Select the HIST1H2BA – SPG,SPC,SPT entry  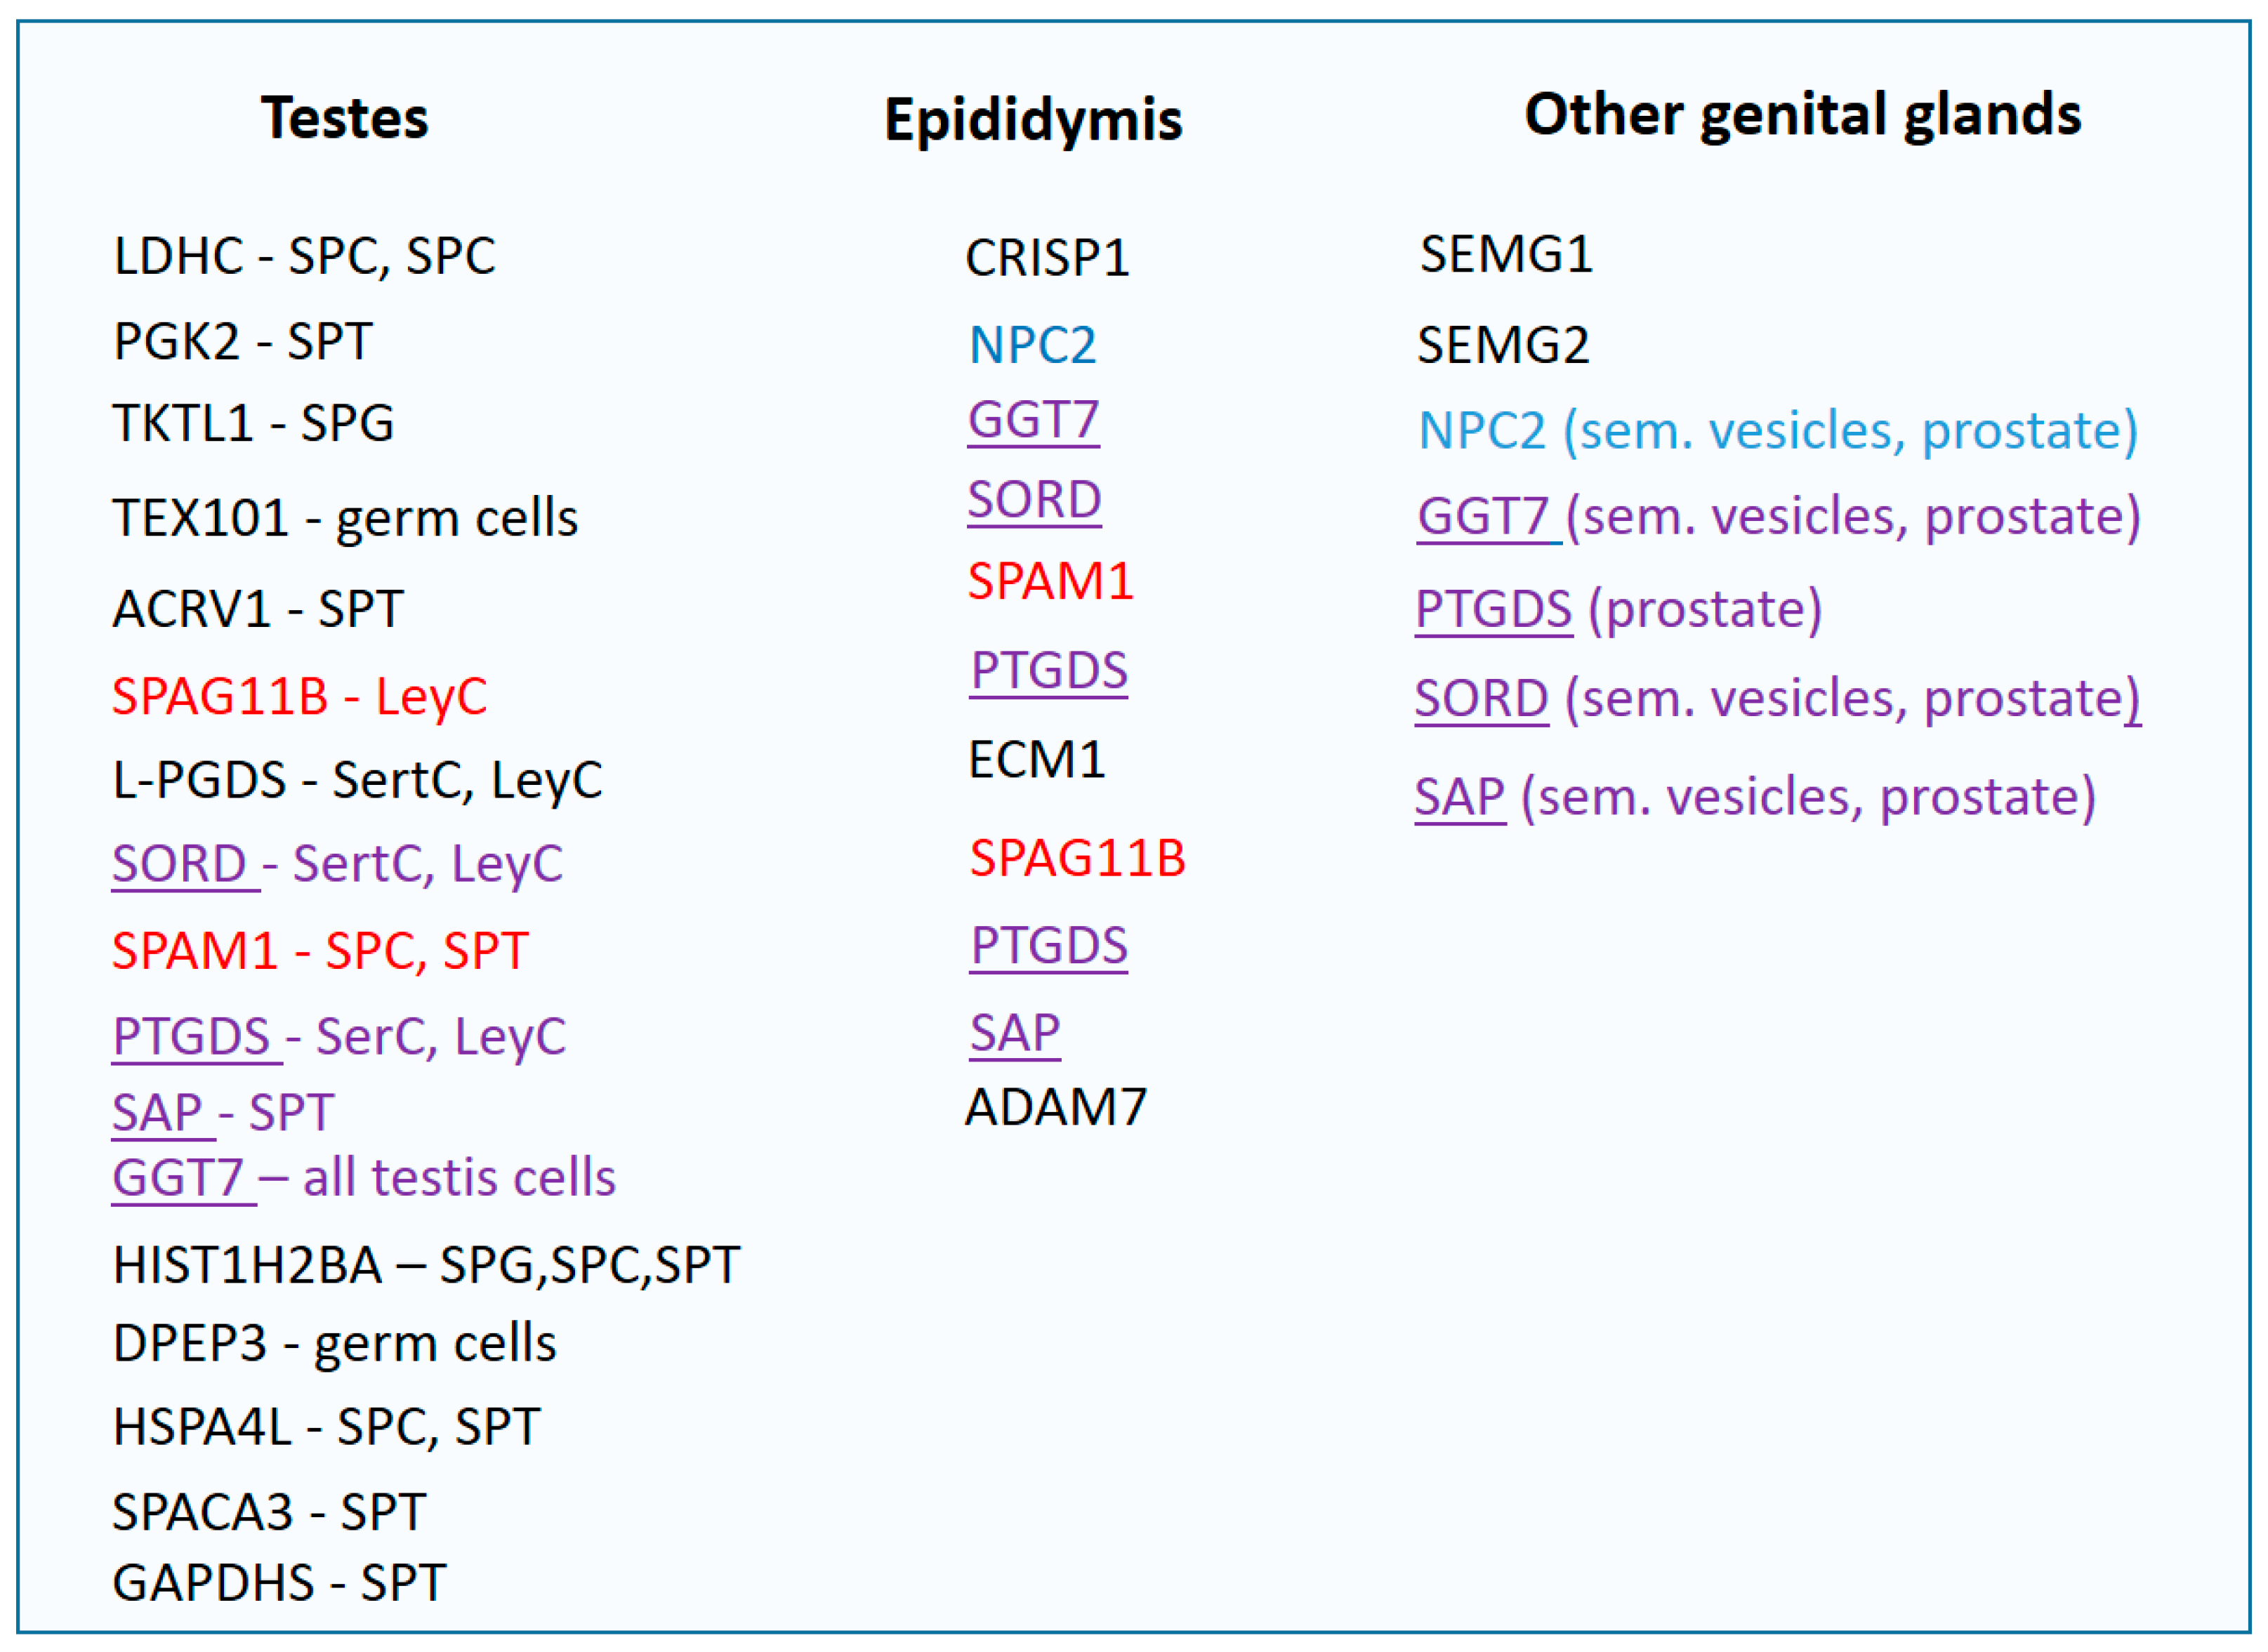(x=426, y=1264)
